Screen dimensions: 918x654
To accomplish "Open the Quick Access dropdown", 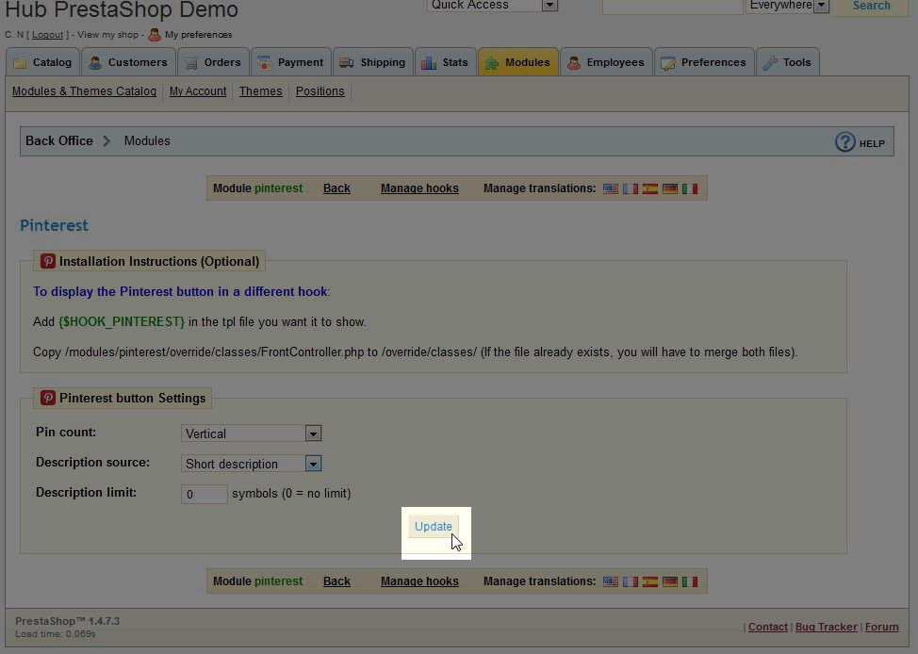I will tap(549, 6).
